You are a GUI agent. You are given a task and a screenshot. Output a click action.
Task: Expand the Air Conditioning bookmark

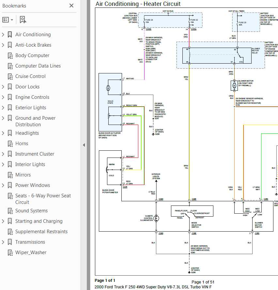point(3,35)
